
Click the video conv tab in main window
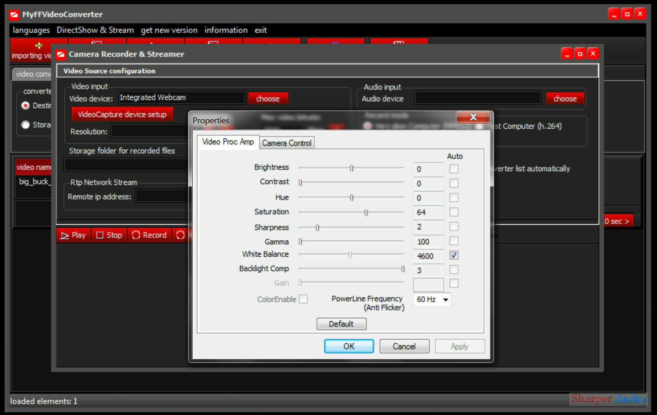(32, 74)
